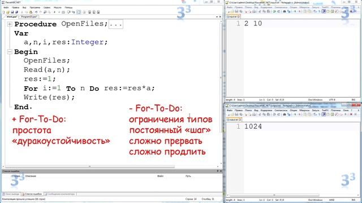Open TextFX menu in output.txt Notepad++

[325, 111]
